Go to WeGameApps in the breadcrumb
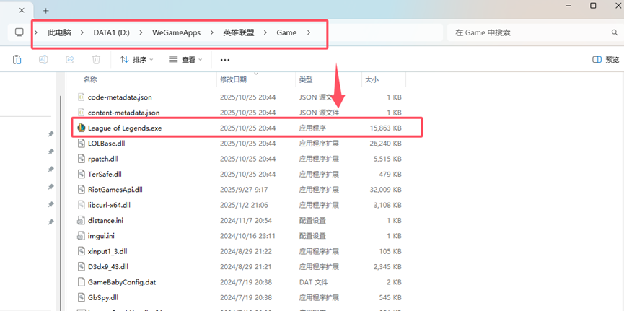 176,32
